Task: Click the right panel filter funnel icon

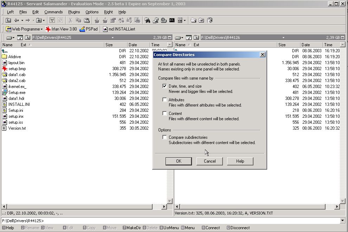Action: pyautogui.click(x=189, y=37)
